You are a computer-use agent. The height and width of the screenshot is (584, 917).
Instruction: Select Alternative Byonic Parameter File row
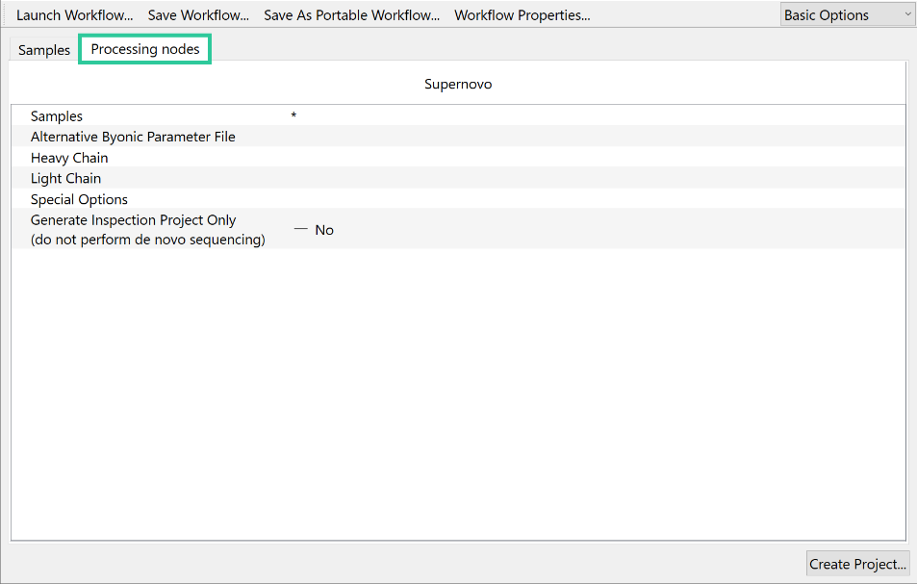click(x=458, y=137)
